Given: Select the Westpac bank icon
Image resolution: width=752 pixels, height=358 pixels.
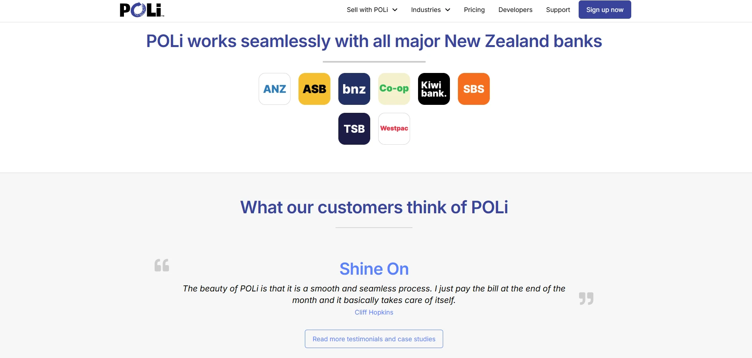Looking at the screenshot, I should [x=394, y=129].
